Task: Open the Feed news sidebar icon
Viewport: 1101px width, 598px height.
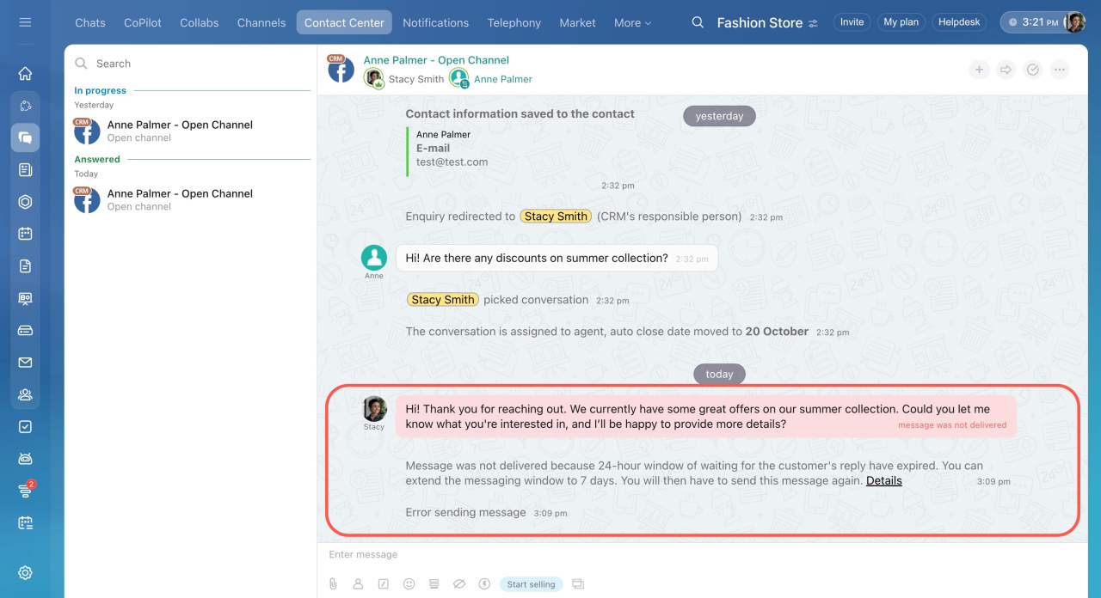Action: (25, 170)
